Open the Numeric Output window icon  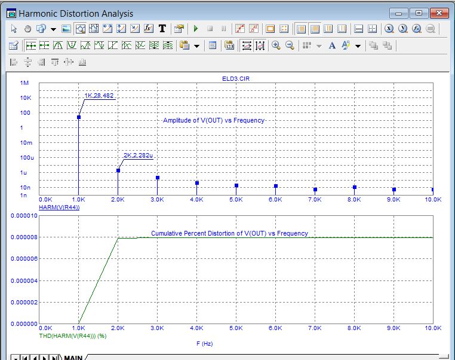(x=213, y=45)
